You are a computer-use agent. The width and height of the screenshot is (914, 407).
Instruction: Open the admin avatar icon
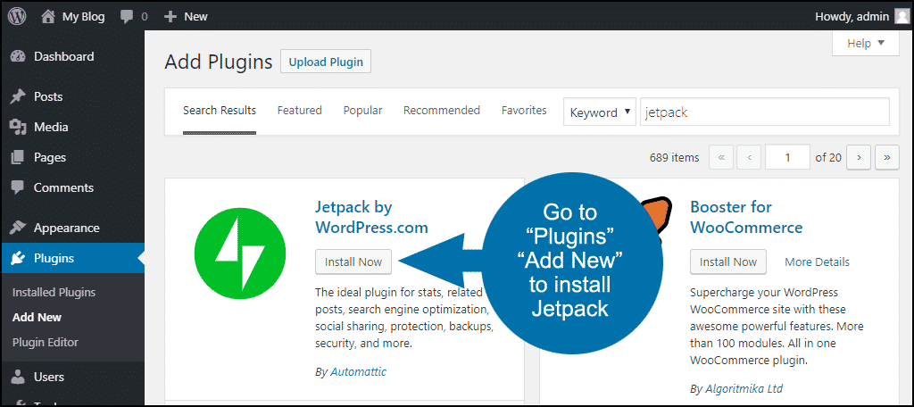(x=902, y=16)
